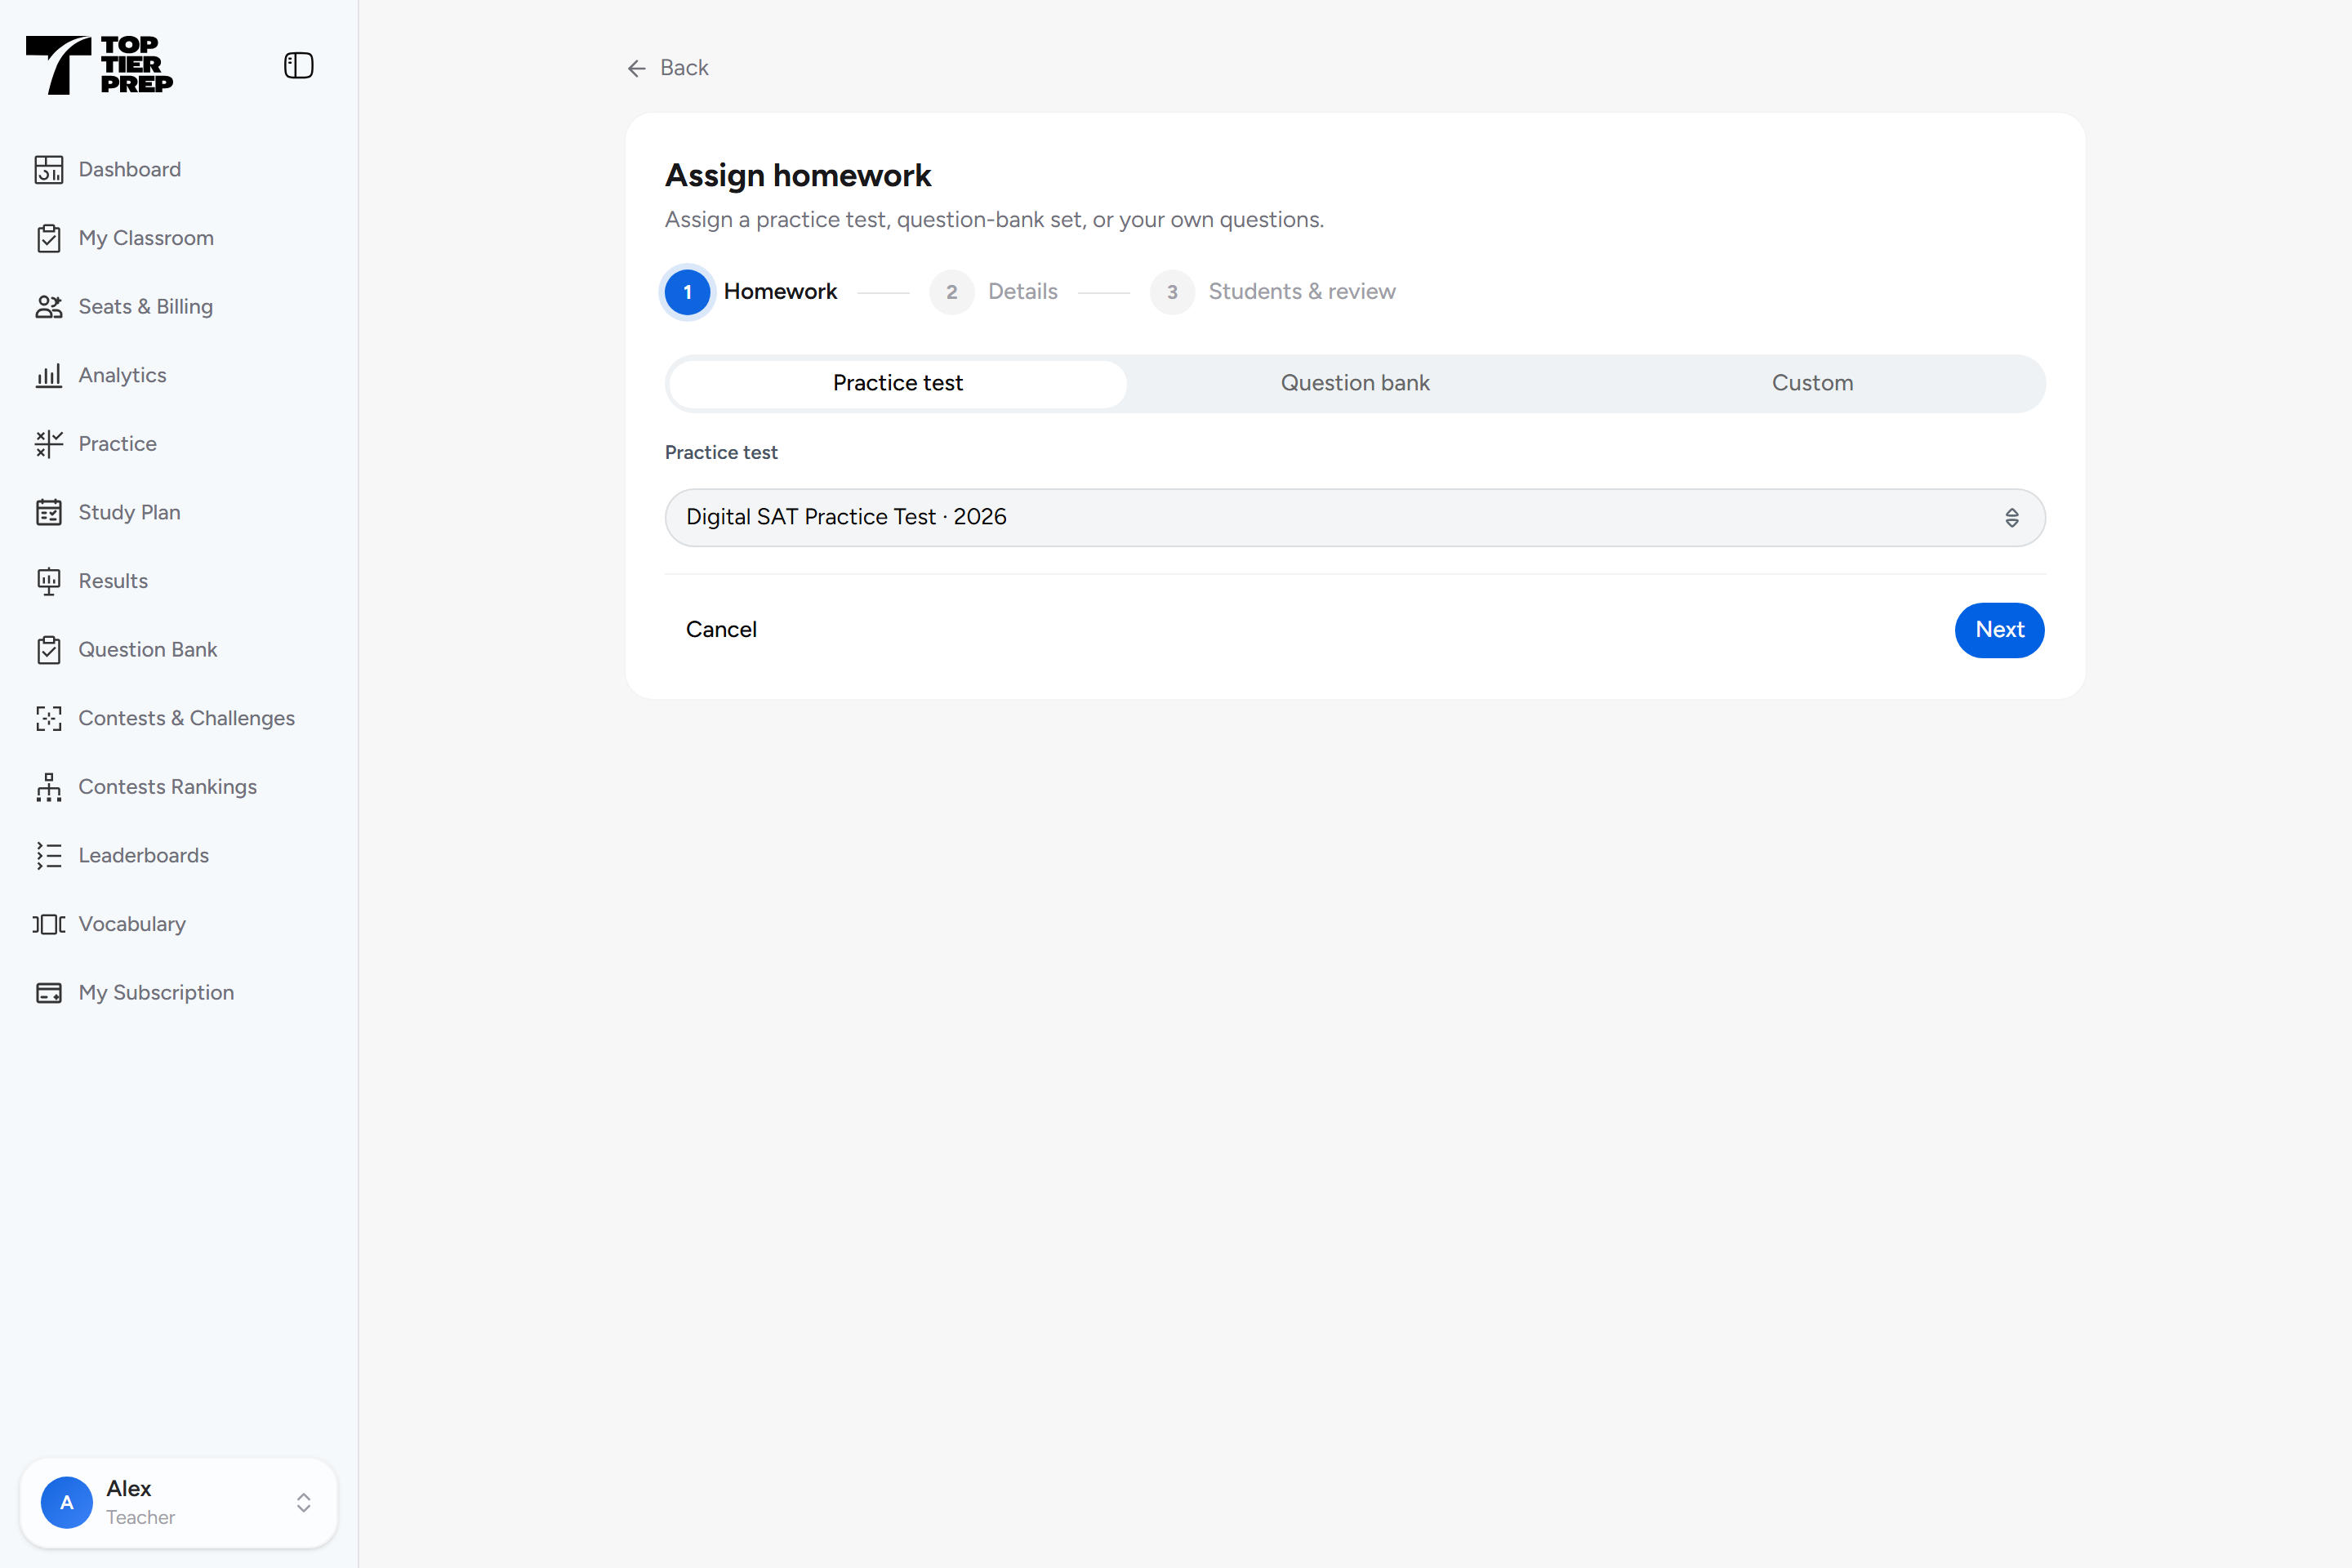
Task: Click the Top Tier Prep logo
Action: point(99,65)
